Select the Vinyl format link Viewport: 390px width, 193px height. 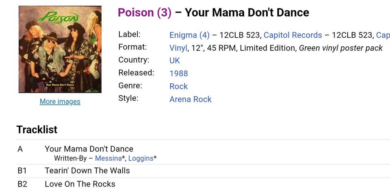coord(178,48)
